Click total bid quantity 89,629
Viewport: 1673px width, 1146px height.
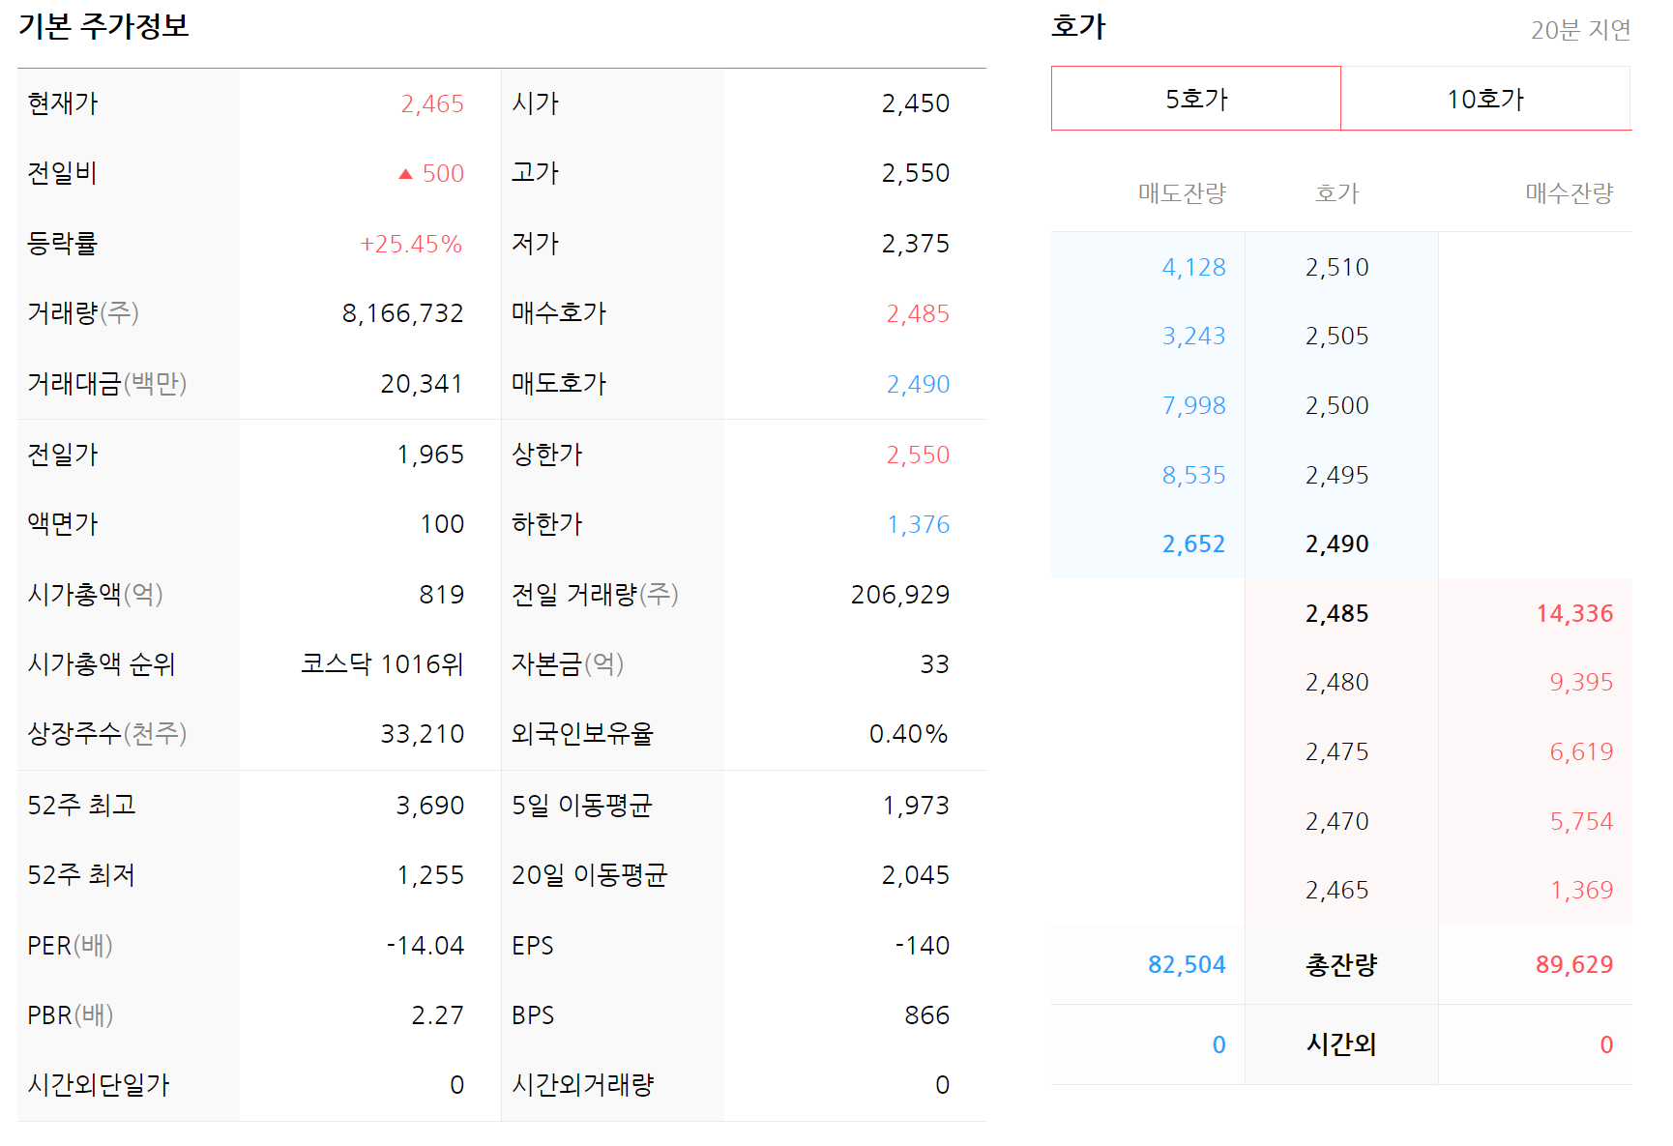(x=1574, y=965)
